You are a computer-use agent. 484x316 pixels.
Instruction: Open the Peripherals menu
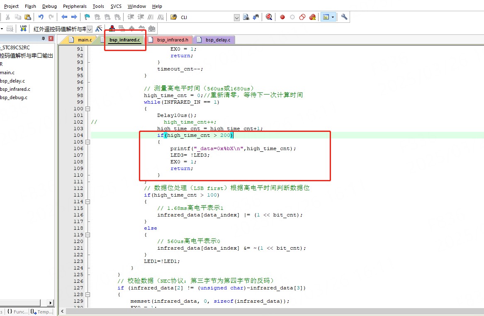tap(75, 6)
